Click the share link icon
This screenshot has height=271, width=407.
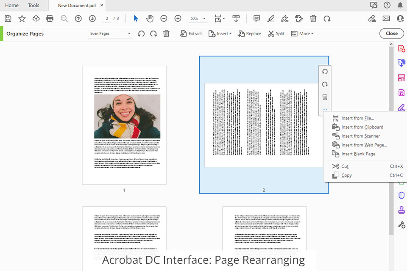click(x=372, y=18)
